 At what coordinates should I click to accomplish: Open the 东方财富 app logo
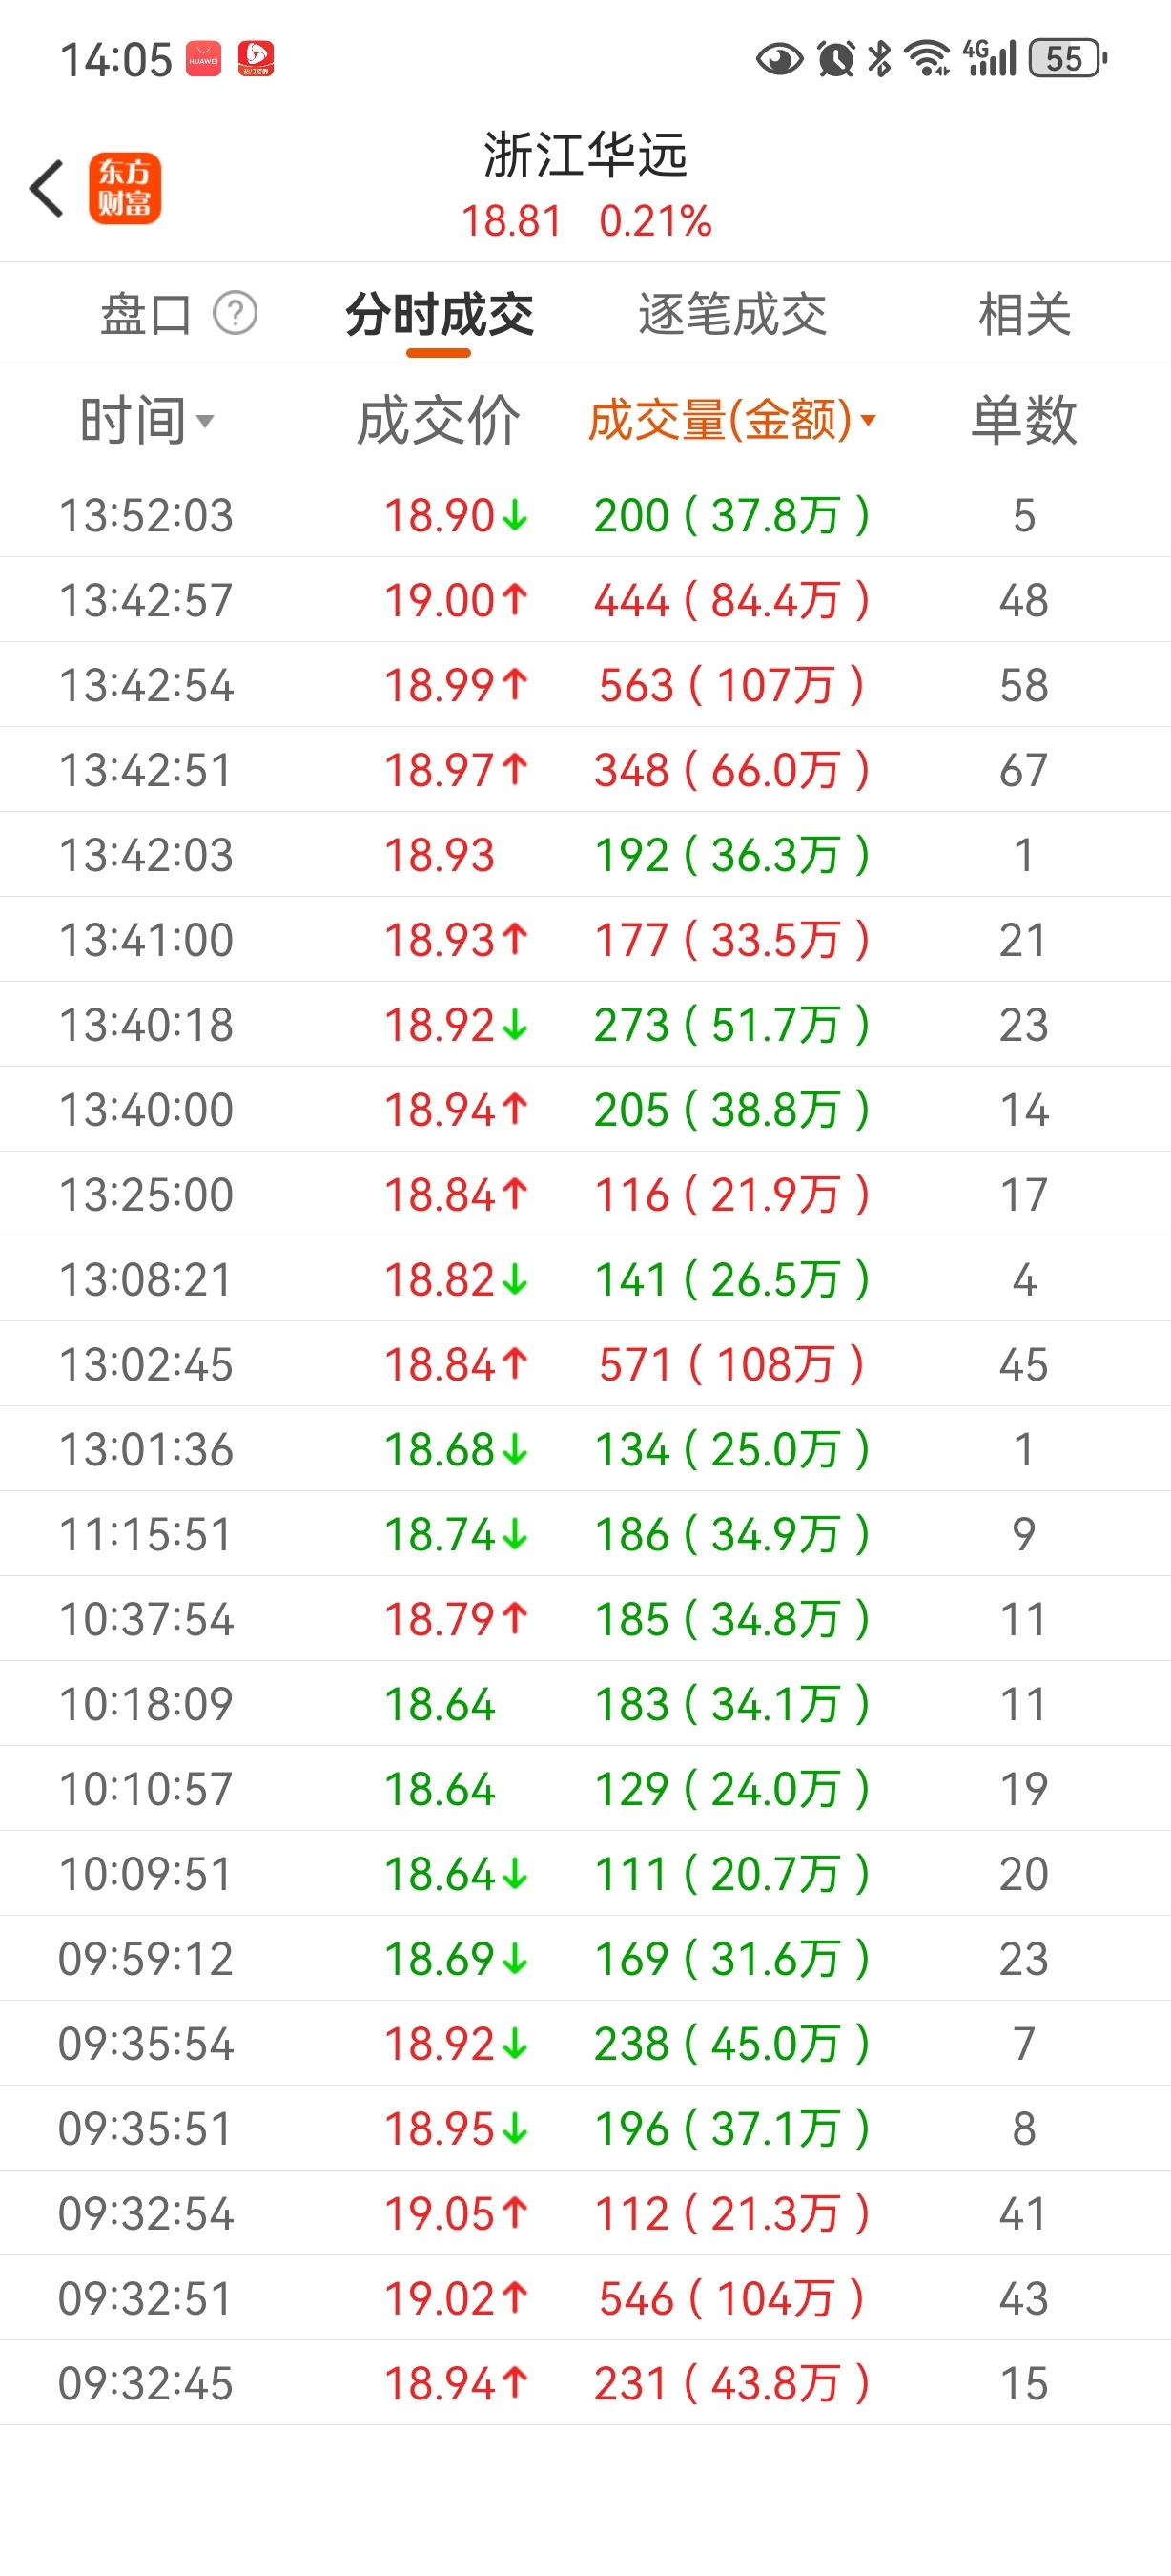[125, 188]
